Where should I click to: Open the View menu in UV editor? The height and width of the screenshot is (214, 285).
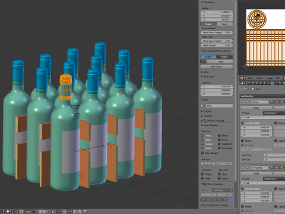(x=251, y=78)
